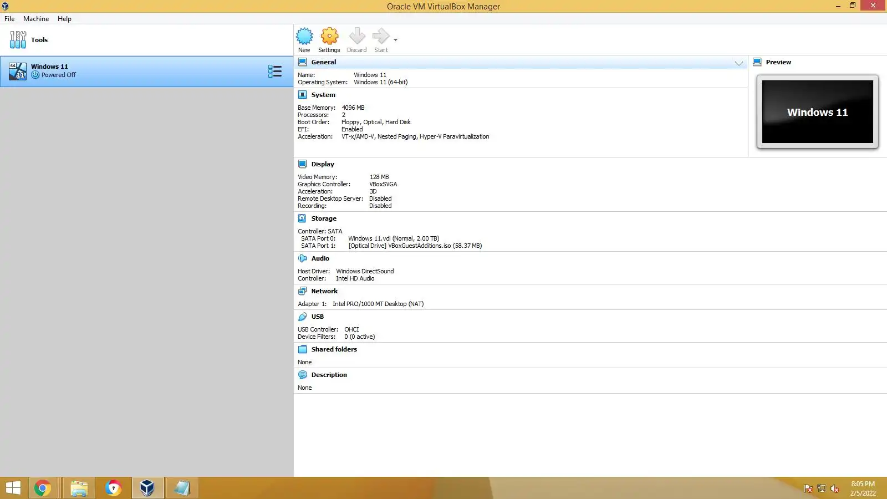The height and width of the screenshot is (499, 887).
Task: Select the Tools label in sidebar
Action: 39,40
